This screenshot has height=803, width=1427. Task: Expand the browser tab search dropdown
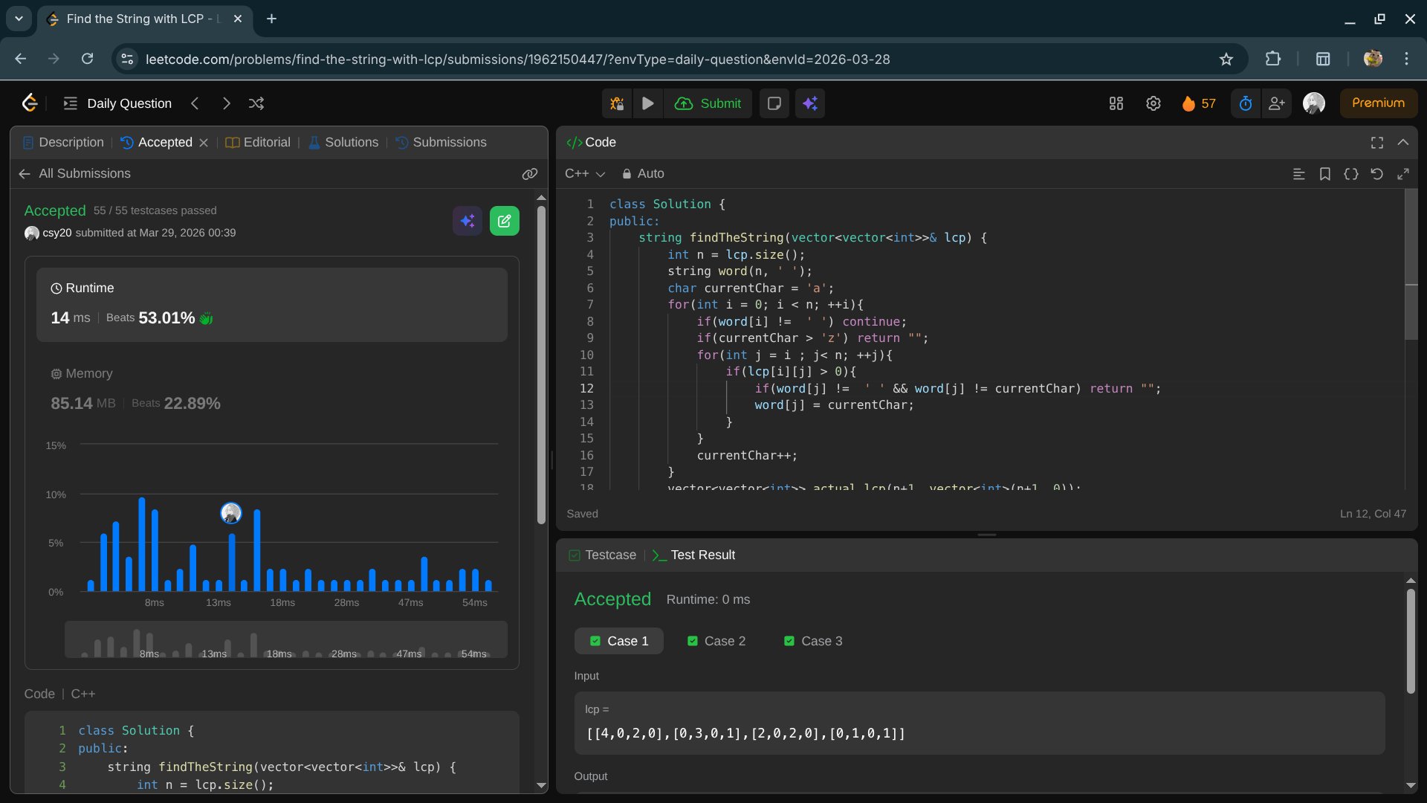(19, 19)
